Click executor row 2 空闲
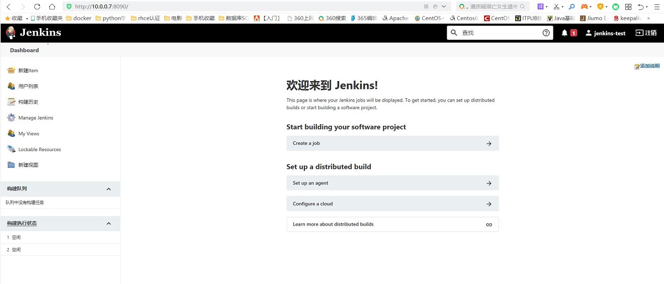 click(x=60, y=250)
